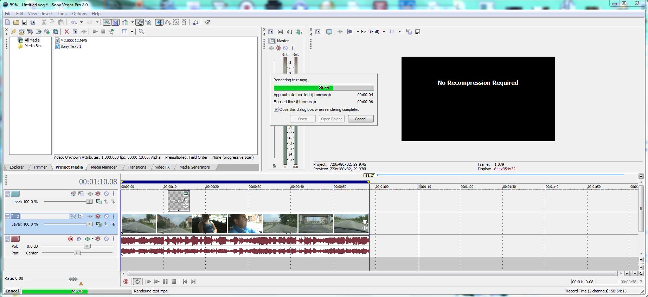Click Insert Assignable FX icon in mixer
Image resolution: width=648 pixels, height=297 pixels.
pos(299,32)
